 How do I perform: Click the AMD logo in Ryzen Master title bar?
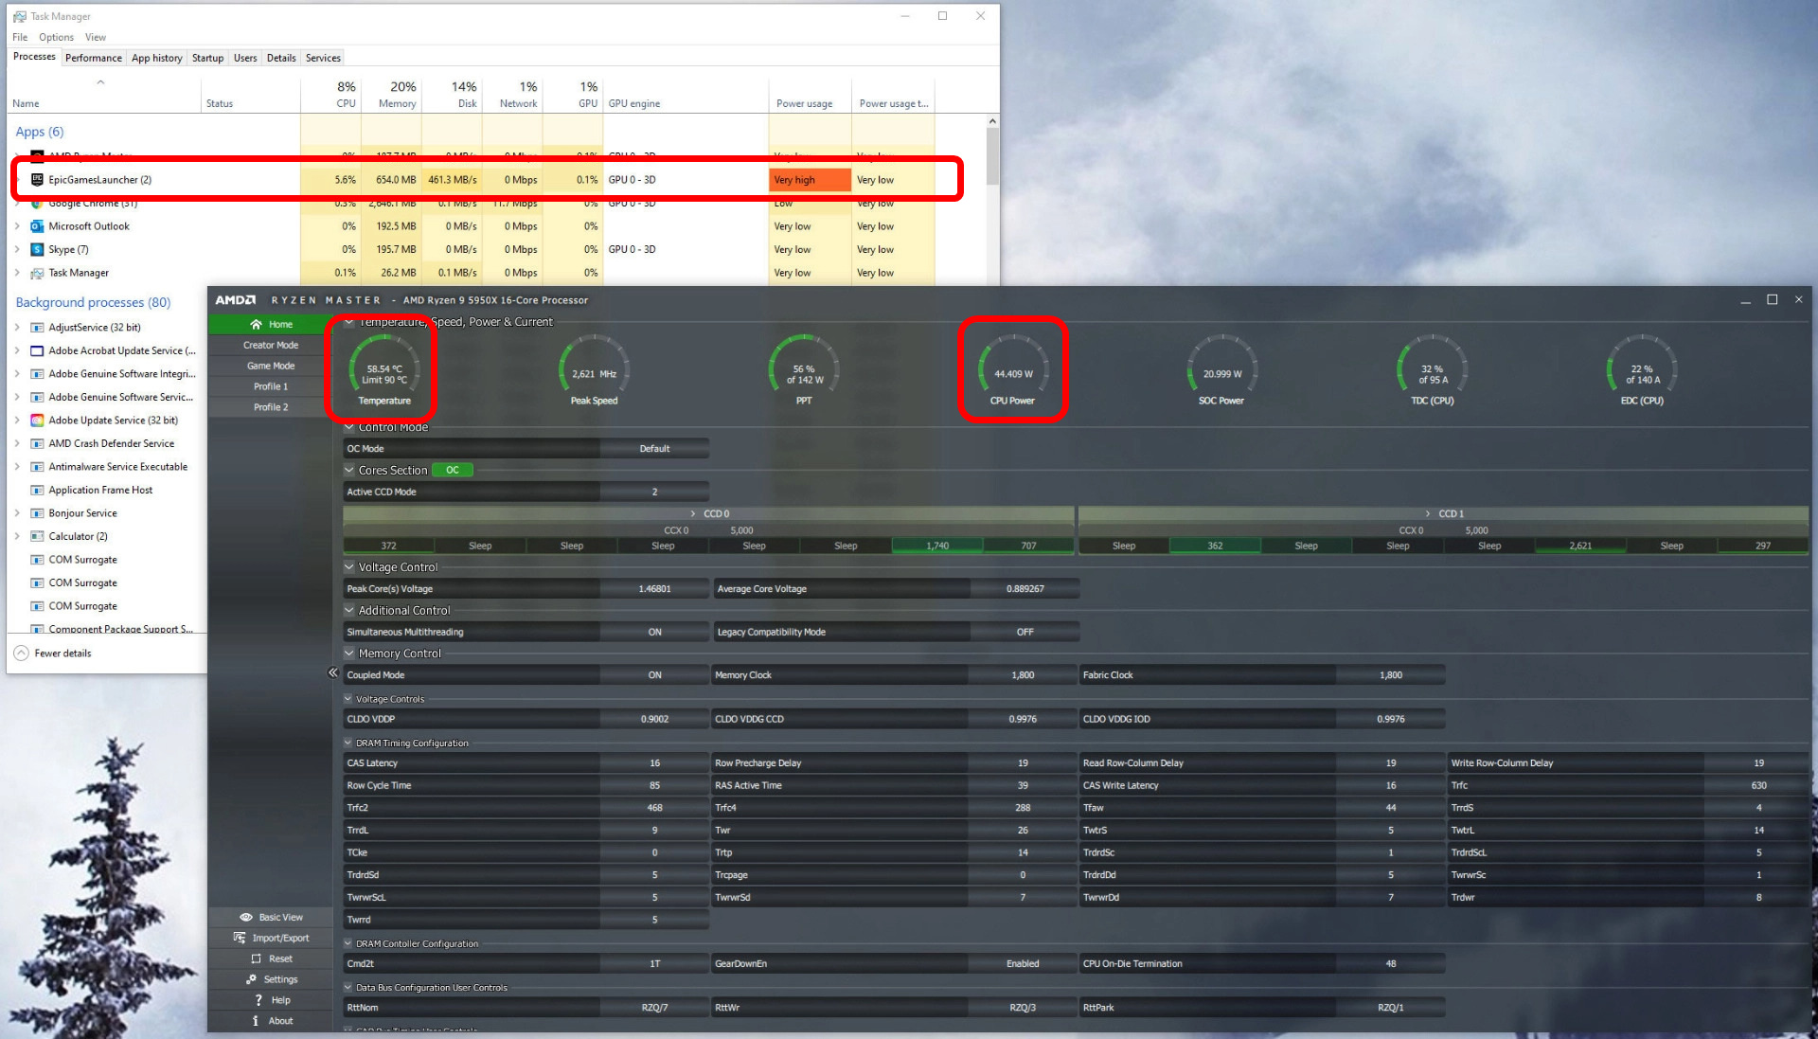pyautogui.click(x=236, y=299)
